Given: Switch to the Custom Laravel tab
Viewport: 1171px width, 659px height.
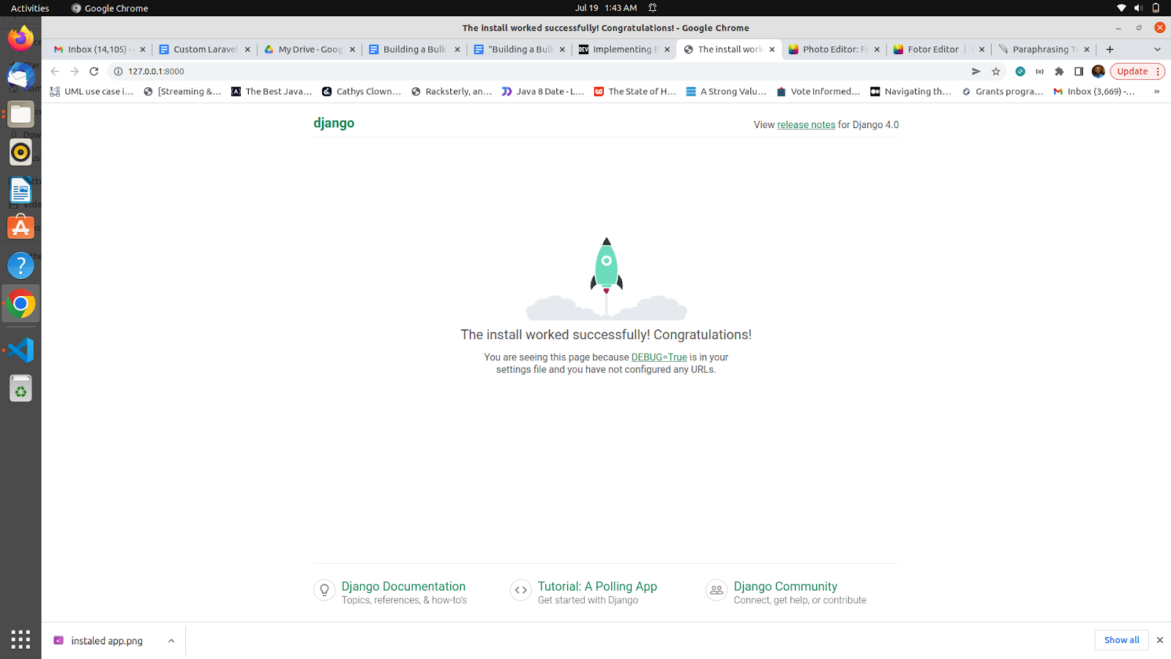Looking at the screenshot, I should (x=204, y=49).
